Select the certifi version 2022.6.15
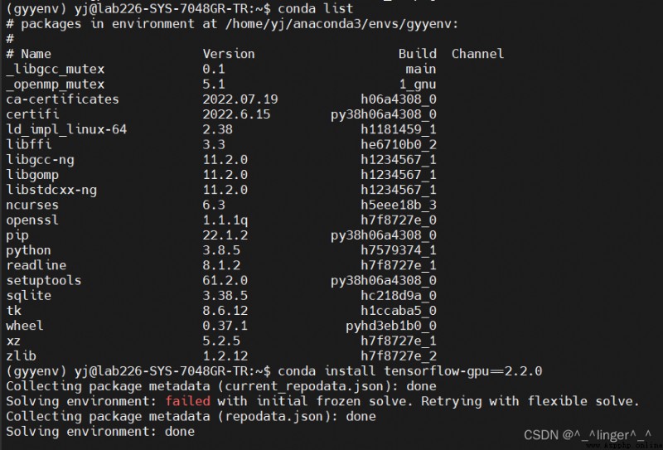The image size is (663, 450). click(x=236, y=114)
